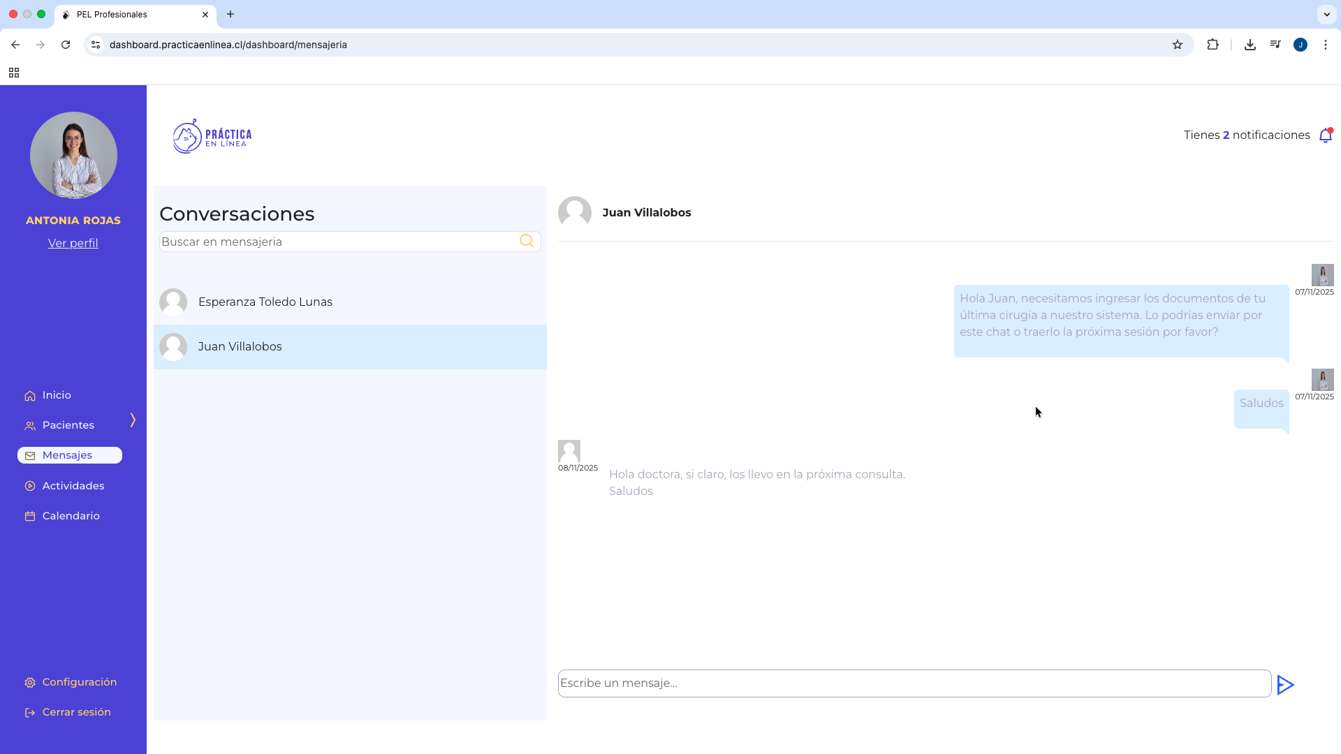Focus the Escribe un mensaje input
Screen dimensions: 1341x754
[914, 683]
